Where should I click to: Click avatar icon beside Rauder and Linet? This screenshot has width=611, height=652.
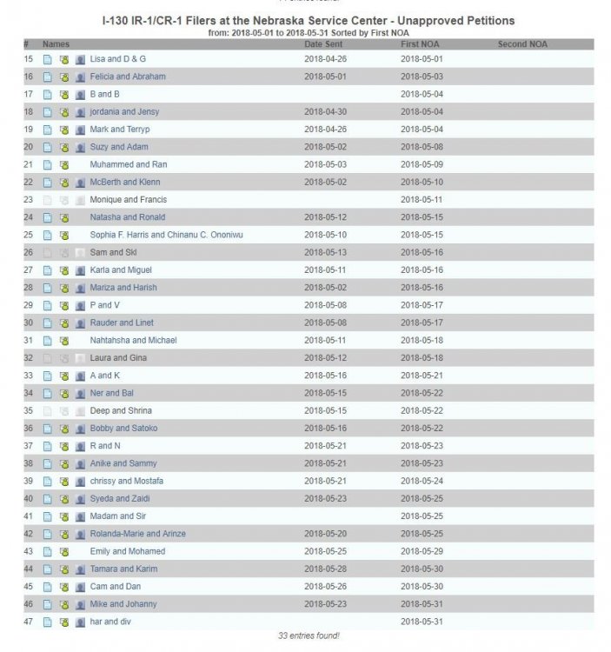(x=80, y=323)
